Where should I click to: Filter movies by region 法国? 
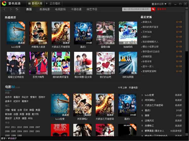click(16, 114)
